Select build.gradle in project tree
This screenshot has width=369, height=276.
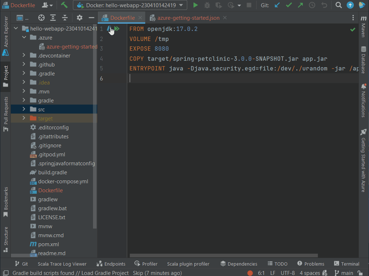click(x=53, y=172)
